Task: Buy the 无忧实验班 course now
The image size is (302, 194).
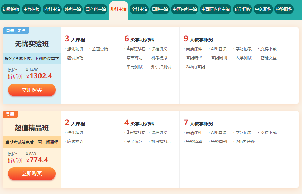Action: (x=32, y=90)
